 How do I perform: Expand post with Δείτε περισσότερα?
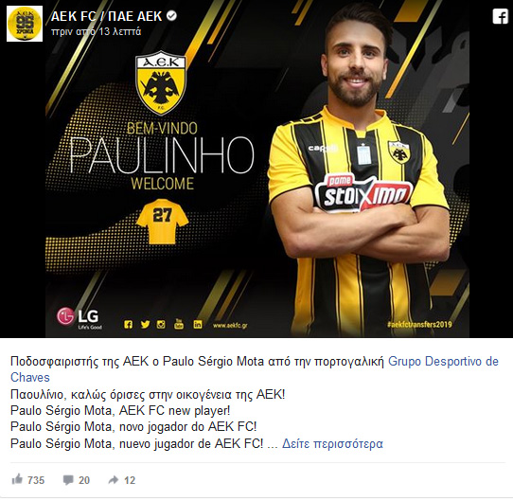(x=332, y=444)
